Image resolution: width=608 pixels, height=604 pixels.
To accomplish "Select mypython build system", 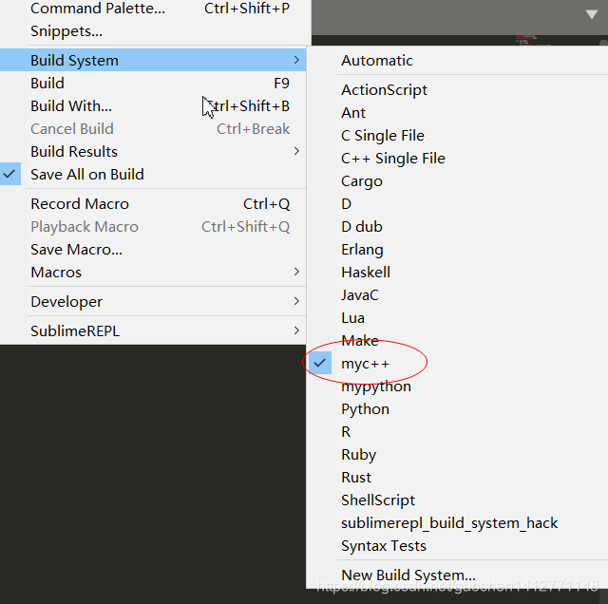I will pyautogui.click(x=457, y=387).
